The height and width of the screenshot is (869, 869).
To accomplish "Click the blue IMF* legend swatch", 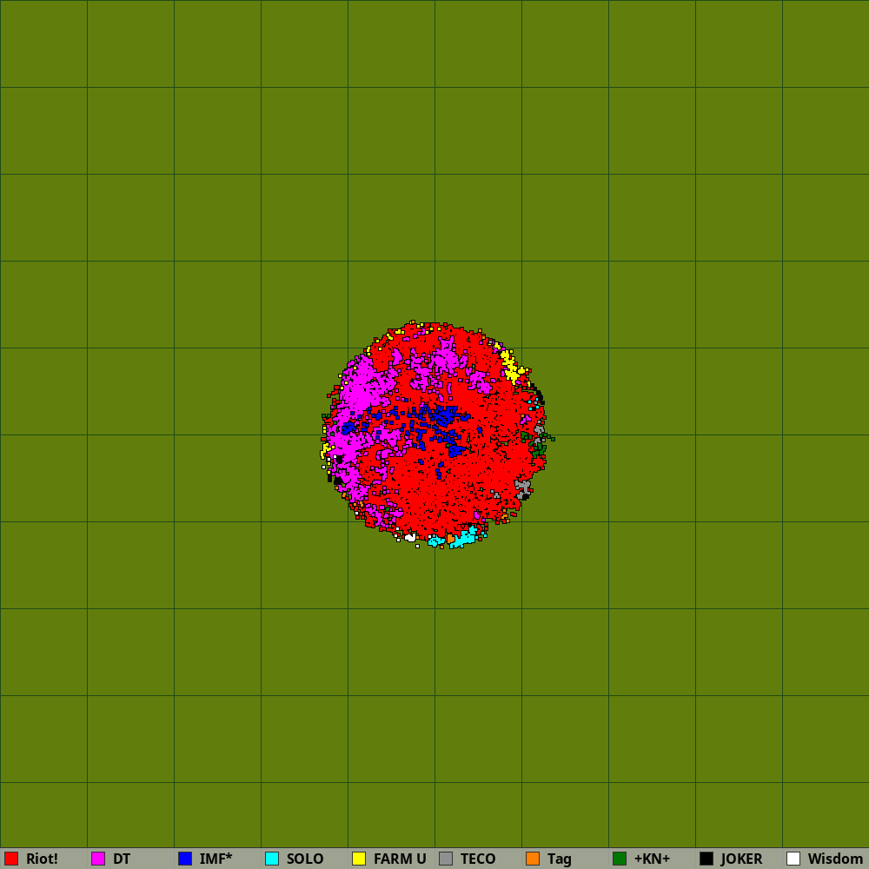I will point(185,859).
